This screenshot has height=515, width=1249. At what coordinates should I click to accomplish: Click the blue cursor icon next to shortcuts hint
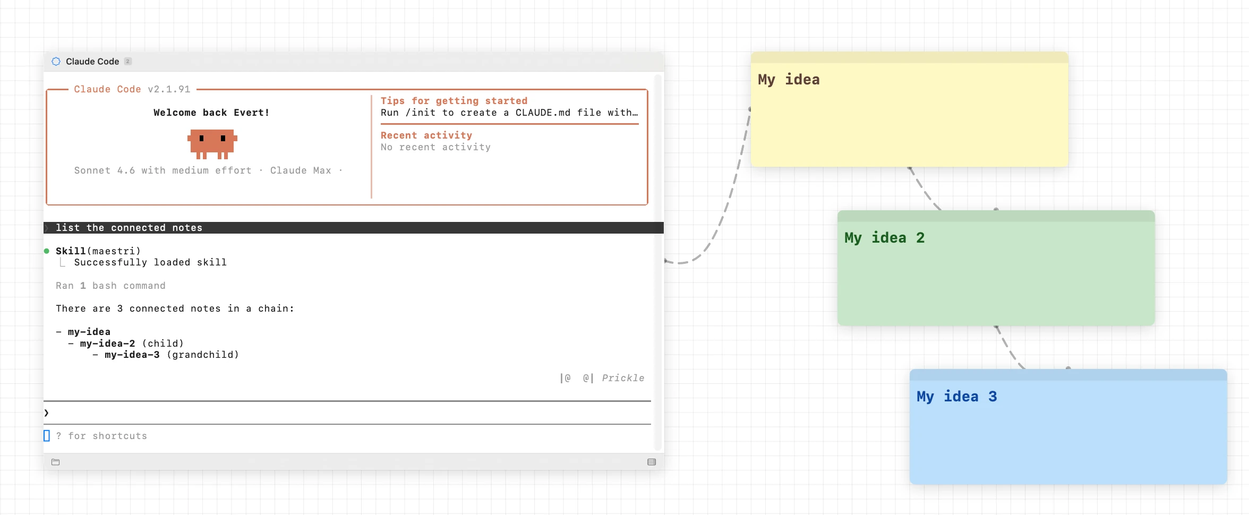[x=47, y=435]
